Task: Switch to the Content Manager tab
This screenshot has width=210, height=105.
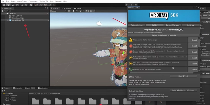Action: (x=172, y=25)
